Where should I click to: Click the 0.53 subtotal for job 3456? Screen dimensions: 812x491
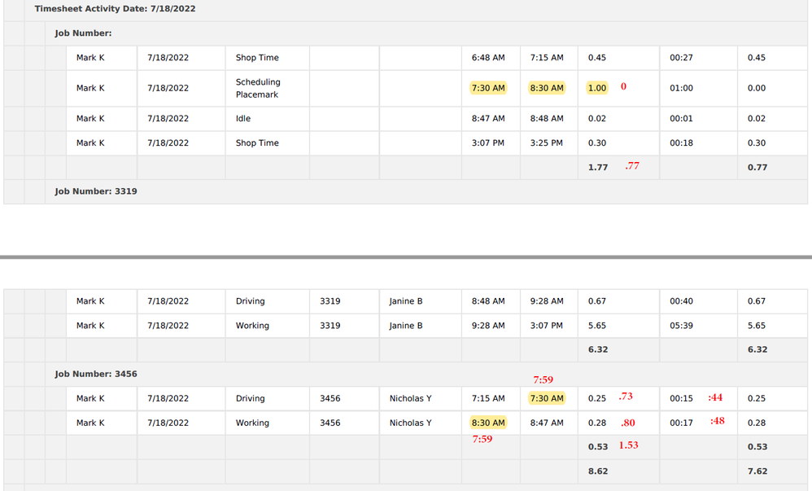tap(596, 446)
